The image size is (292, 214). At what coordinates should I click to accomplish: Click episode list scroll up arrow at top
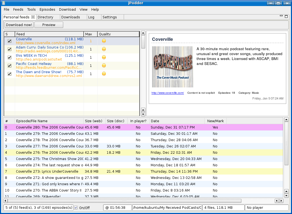287,120
